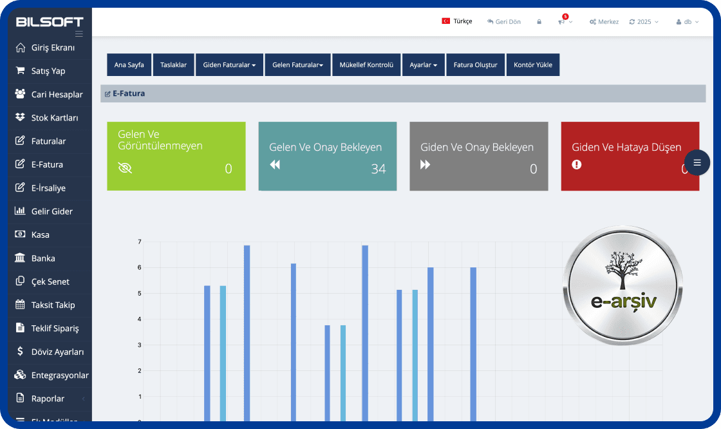721x429 pixels.
Task: Open the Merkez branch settings
Action: pyautogui.click(x=604, y=22)
